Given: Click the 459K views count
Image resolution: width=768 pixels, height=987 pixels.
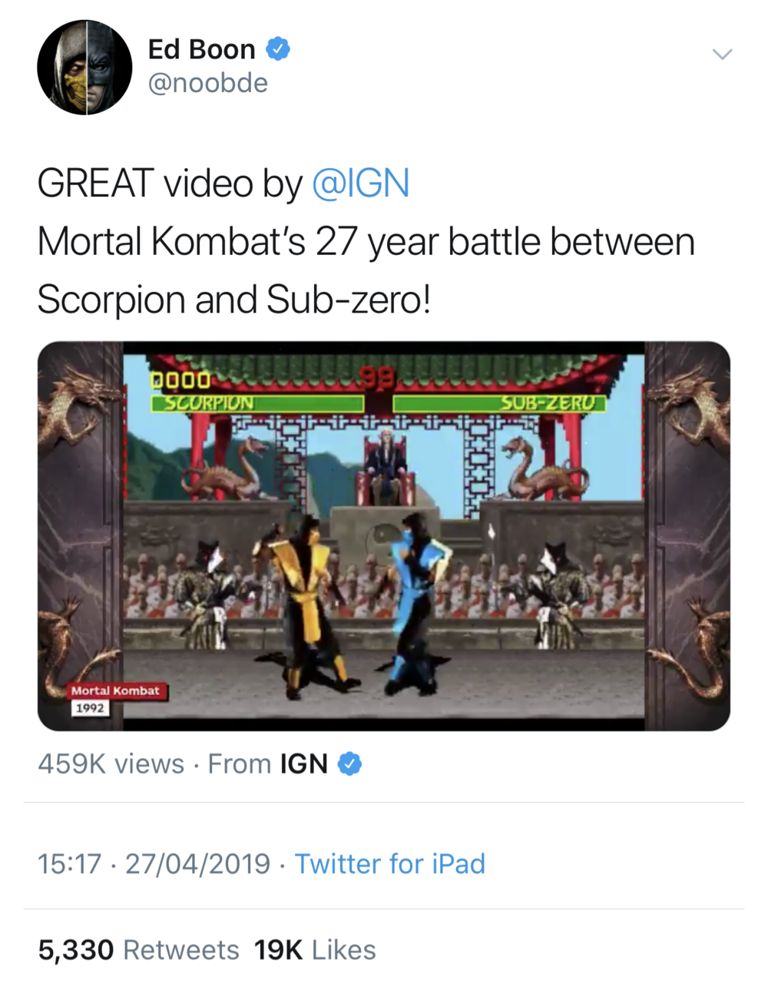Looking at the screenshot, I should 111,764.
